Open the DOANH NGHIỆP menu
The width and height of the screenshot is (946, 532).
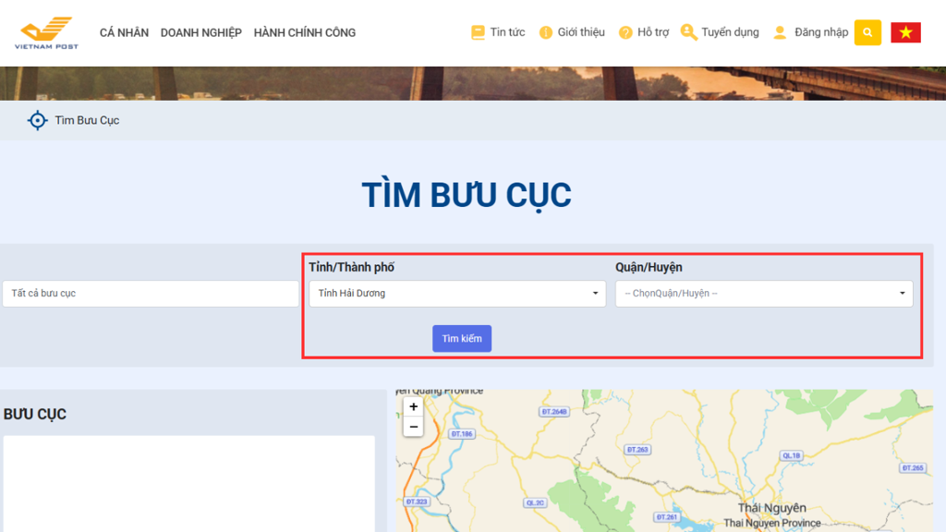[x=200, y=32]
